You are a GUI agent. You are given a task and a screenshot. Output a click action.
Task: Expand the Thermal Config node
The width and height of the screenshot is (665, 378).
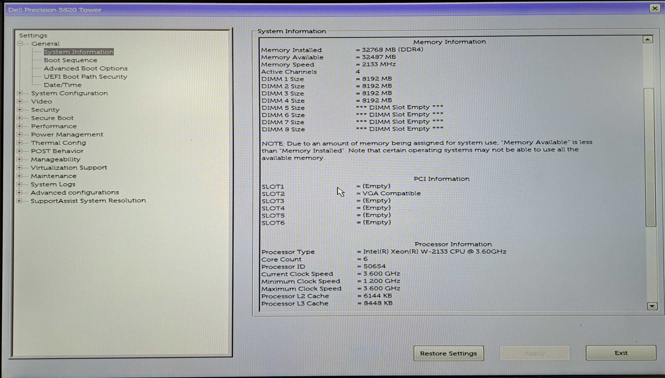point(20,143)
